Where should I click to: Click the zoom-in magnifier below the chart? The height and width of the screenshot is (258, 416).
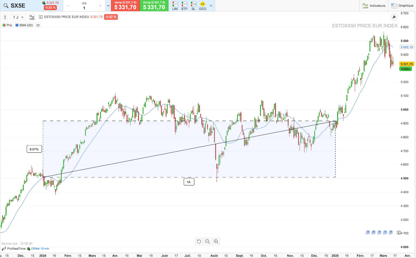coord(216,241)
